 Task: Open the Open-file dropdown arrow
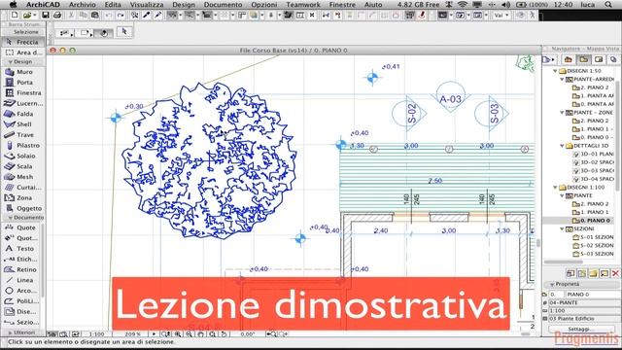[35, 16]
